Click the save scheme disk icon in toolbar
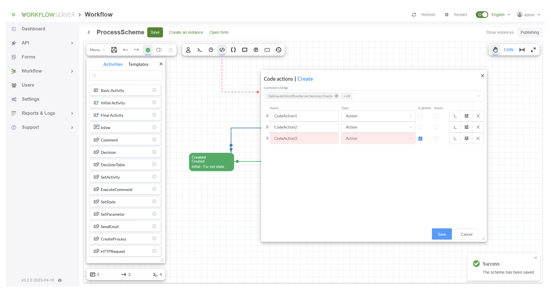This screenshot has height=295, width=551. coord(114,50)
